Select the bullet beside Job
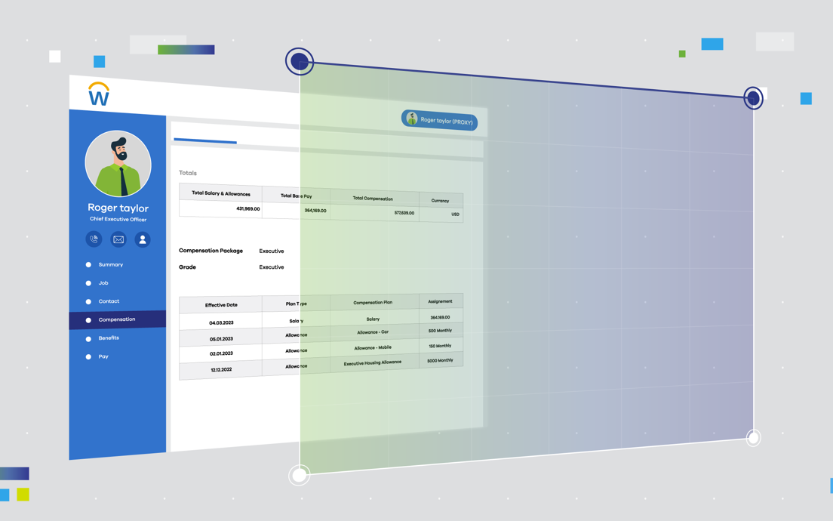Viewport: 833px width, 521px height. pyautogui.click(x=88, y=283)
